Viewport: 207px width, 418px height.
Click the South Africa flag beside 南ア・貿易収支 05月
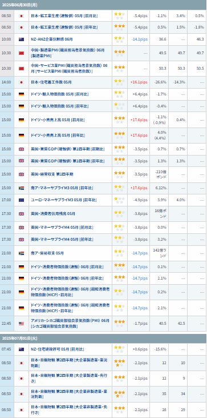tap(21, 253)
